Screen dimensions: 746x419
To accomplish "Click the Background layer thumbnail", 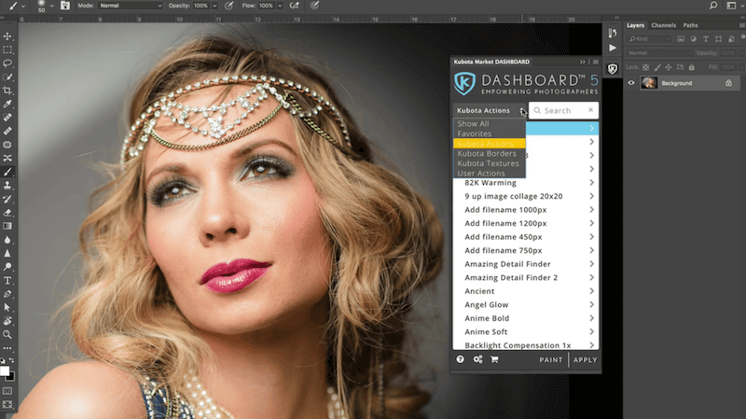I will point(649,83).
